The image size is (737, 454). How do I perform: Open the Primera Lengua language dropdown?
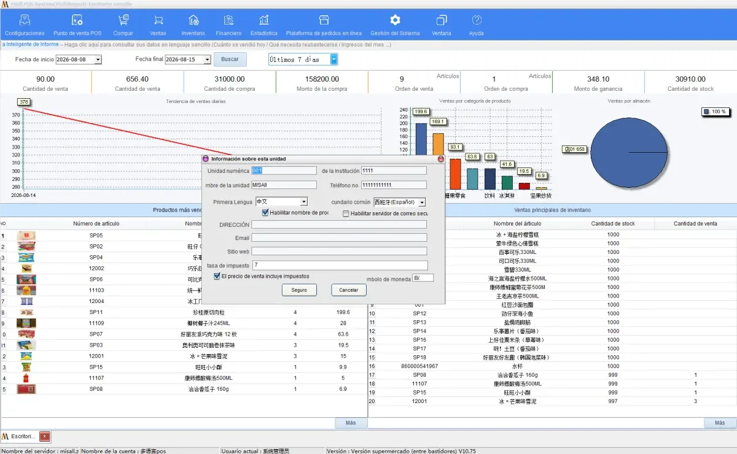[x=304, y=202]
